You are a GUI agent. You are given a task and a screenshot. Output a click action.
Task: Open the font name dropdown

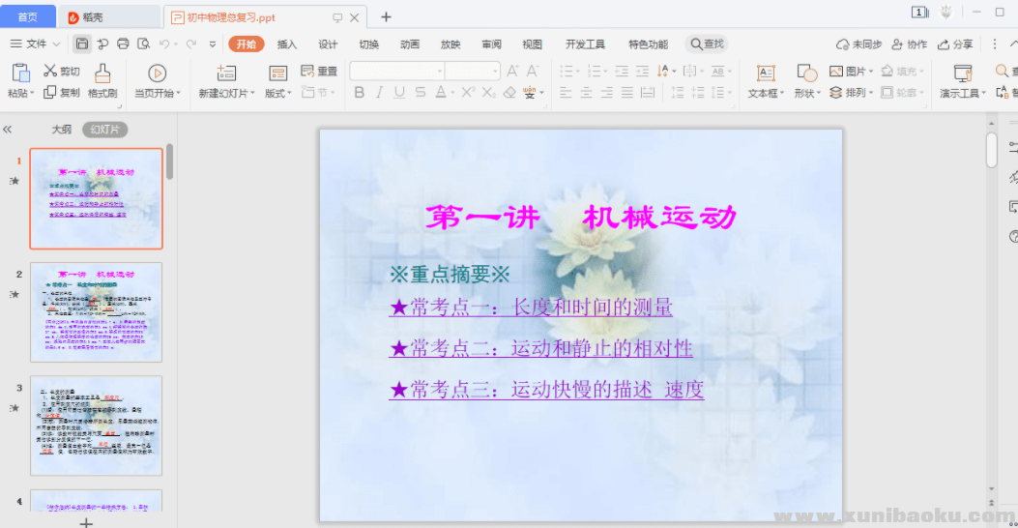click(x=439, y=71)
